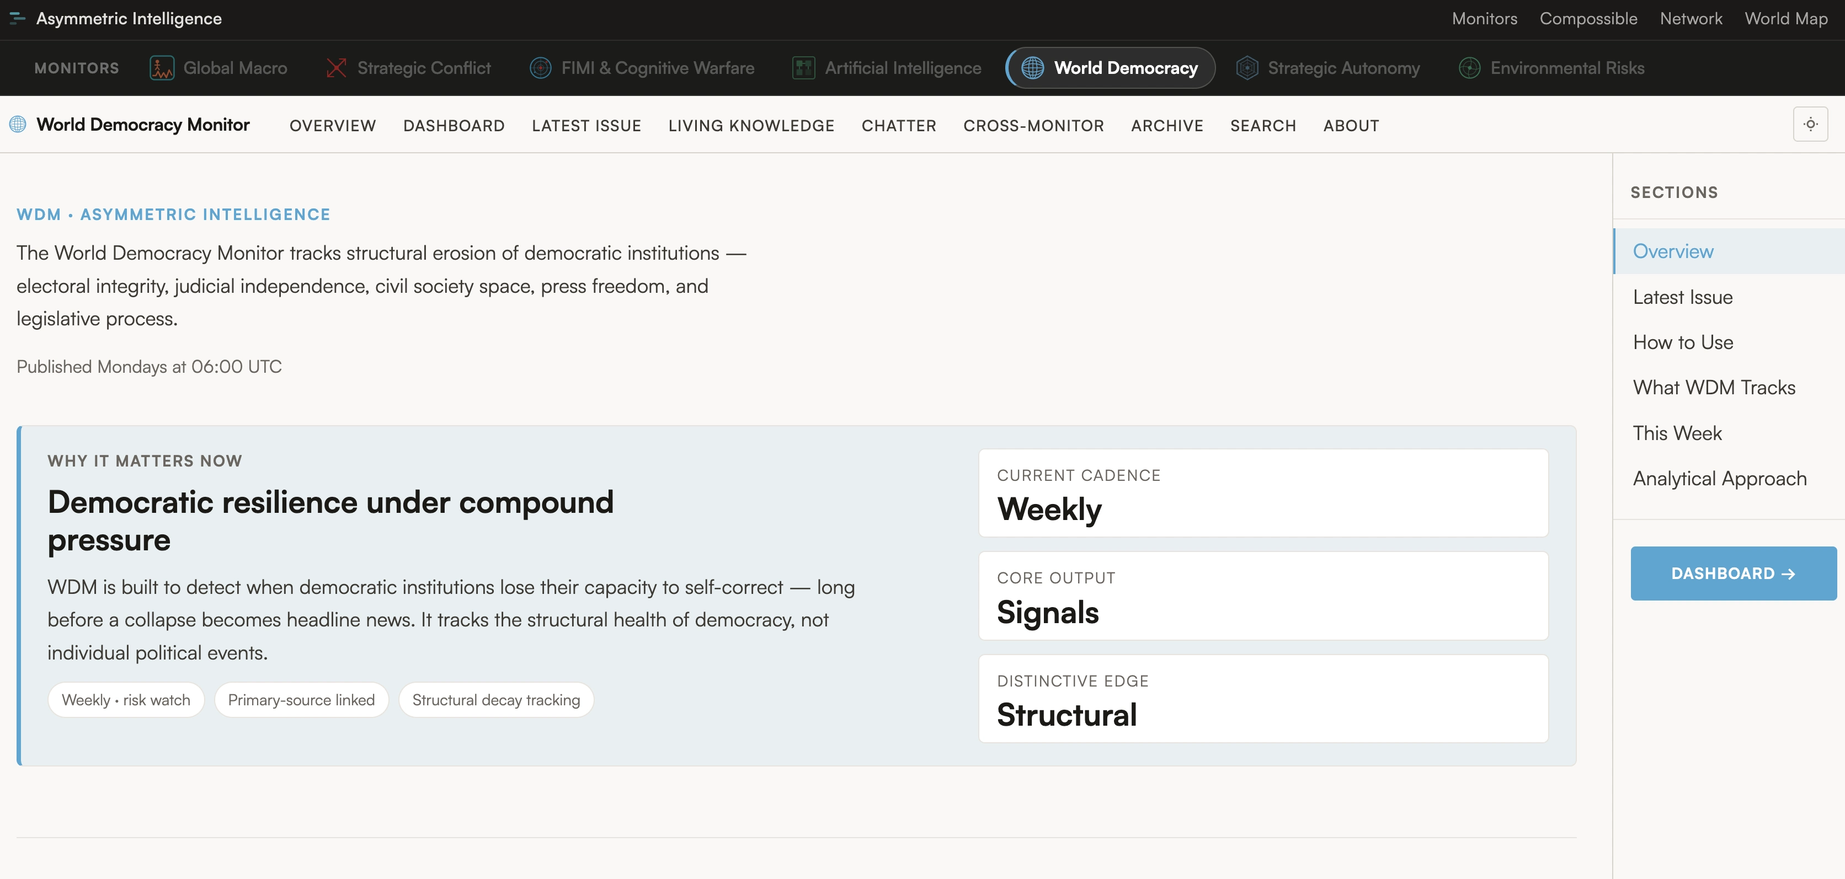Open the World Map page
Viewport: 1845px width, 879px height.
coord(1785,19)
